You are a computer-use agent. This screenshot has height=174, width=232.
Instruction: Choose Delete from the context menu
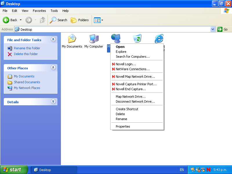click(137, 114)
